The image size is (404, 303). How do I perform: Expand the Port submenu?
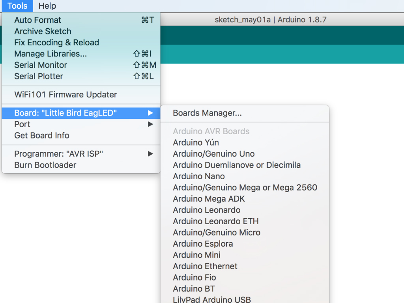coord(81,124)
